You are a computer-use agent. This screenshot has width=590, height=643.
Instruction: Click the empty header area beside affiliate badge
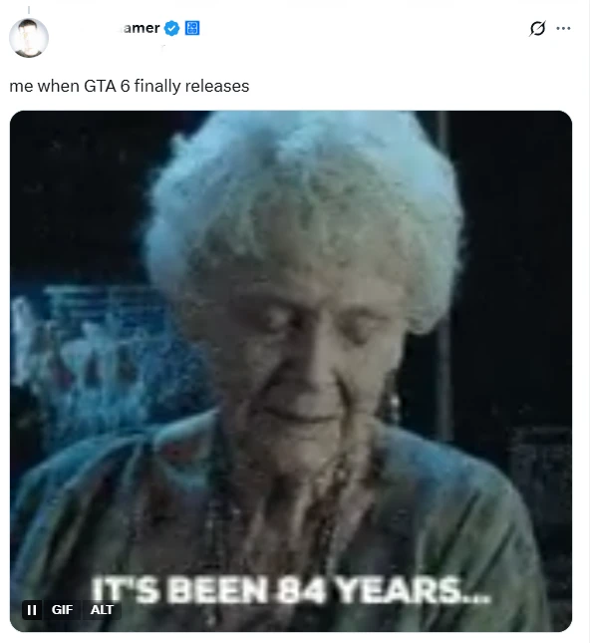[361, 28]
